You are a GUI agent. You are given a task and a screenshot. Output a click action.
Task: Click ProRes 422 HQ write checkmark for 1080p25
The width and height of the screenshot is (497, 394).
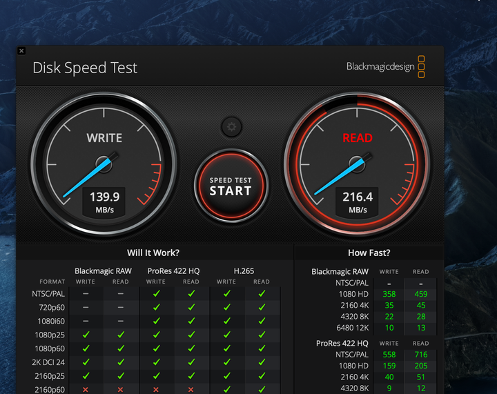click(x=156, y=335)
